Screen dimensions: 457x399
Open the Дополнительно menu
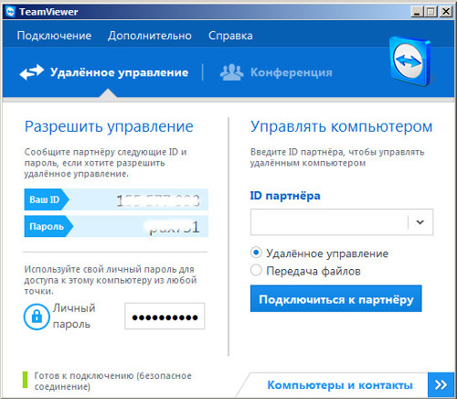pos(150,36)
